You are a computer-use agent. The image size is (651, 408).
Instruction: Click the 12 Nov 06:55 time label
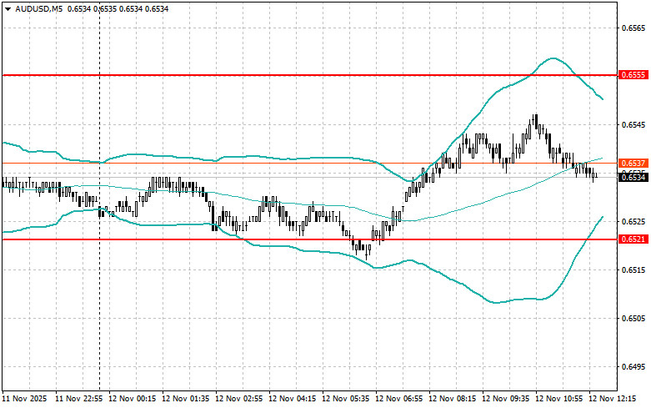point(398,399)
